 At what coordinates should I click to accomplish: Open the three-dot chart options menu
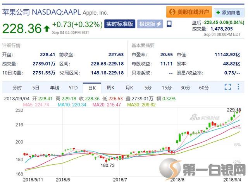(238, 87)
